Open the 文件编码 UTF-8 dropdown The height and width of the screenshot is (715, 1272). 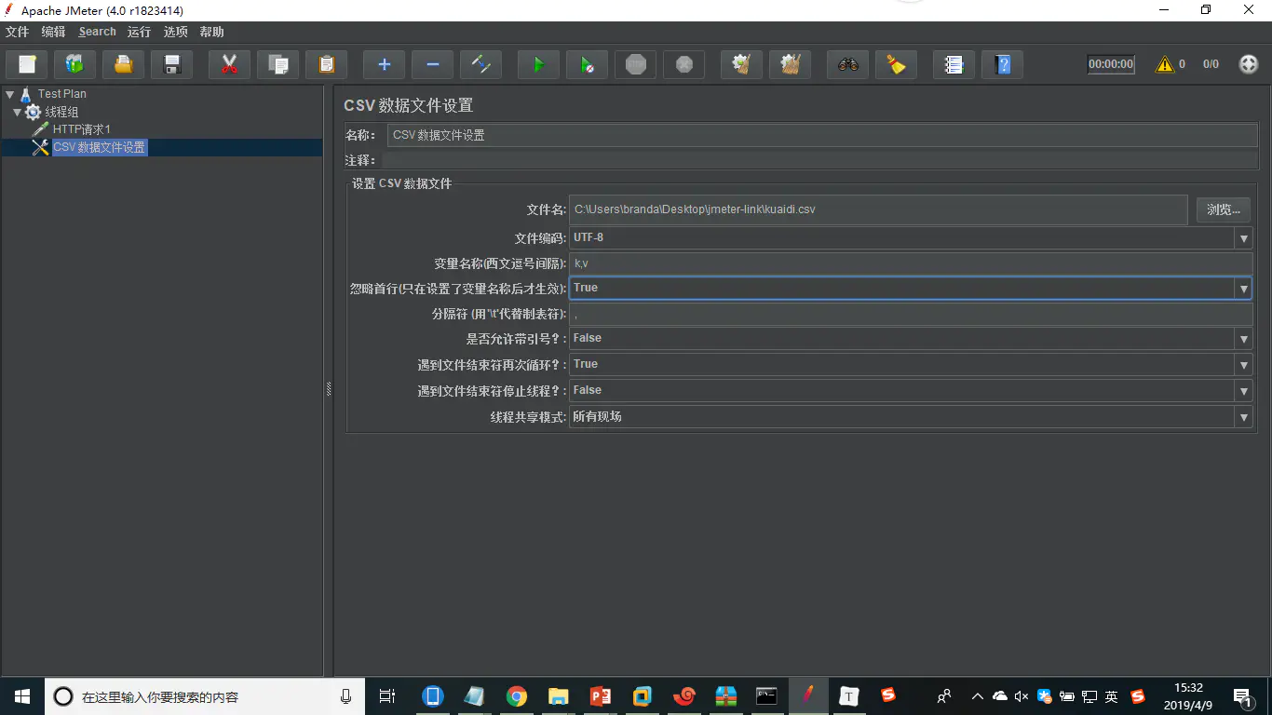tap(1243, 238)
